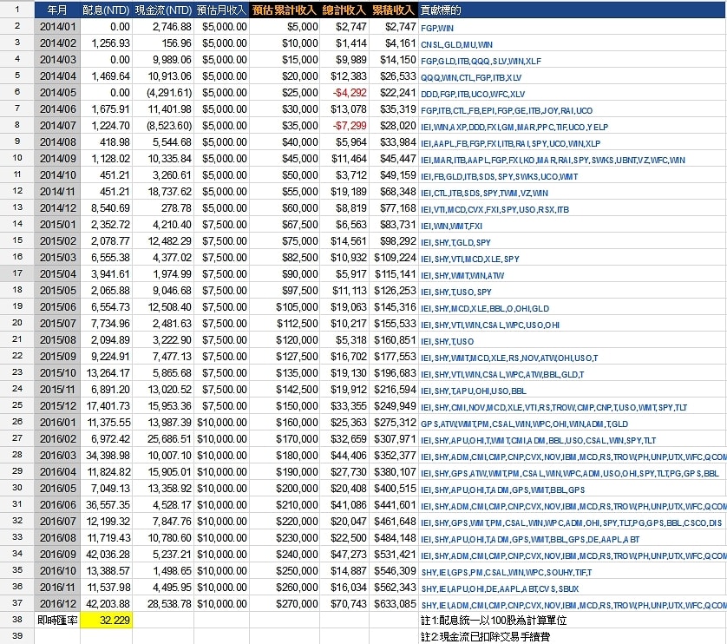Select the 註2 cash flow note cell
This screenshot has height=644, width=727.
486,636
